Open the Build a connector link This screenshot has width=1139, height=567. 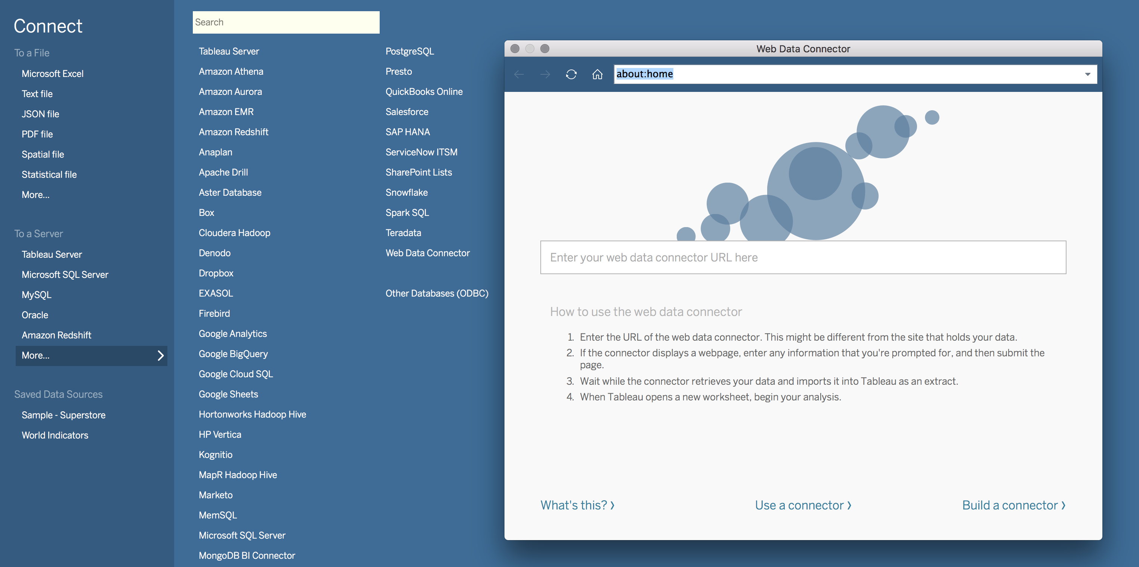(1013, 505)
